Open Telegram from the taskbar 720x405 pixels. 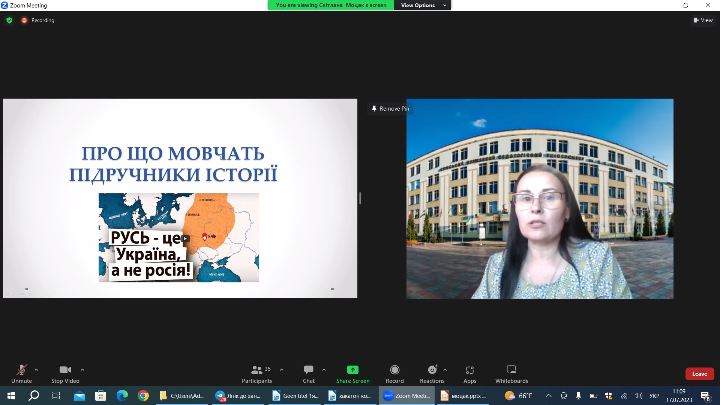(238, 396)
